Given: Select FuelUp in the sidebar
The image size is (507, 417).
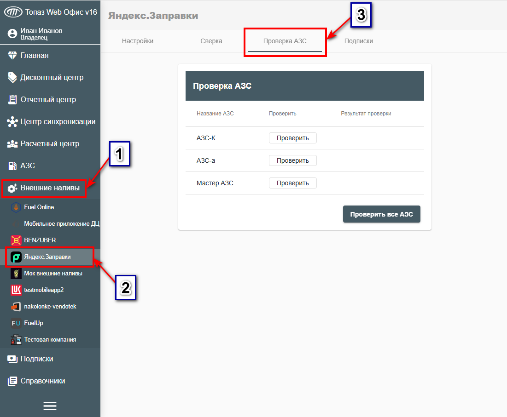Looking at the screenshot, I should (x=50, y=323).
